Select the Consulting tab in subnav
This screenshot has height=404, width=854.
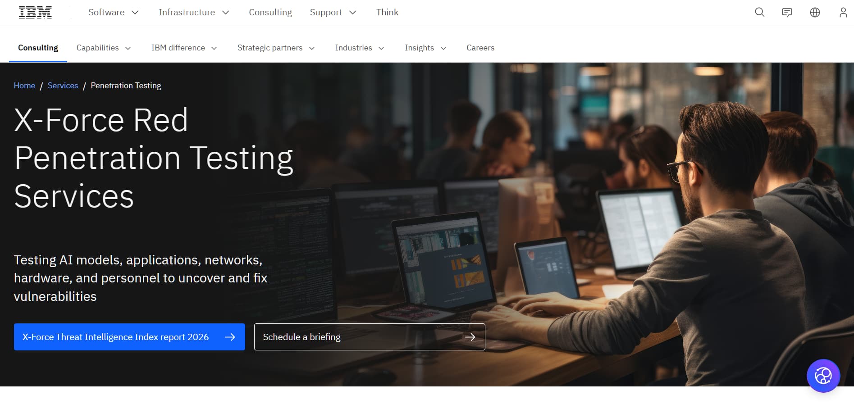point(38,48)
